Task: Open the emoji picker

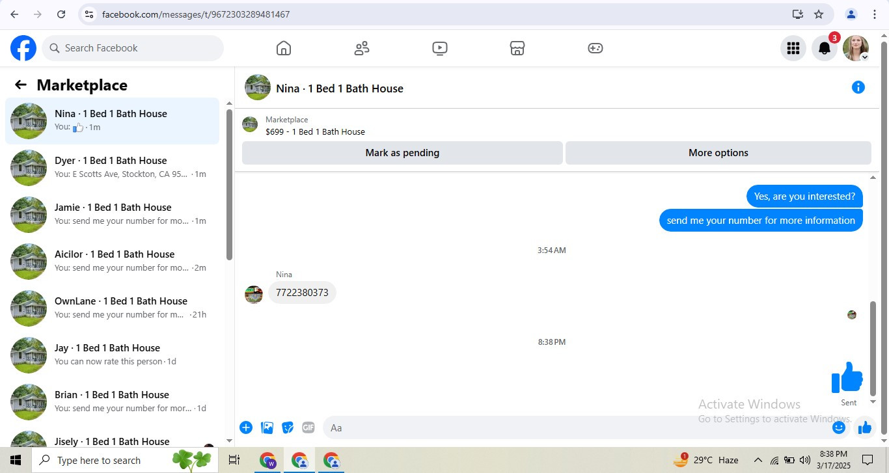Action: click(x=839, y=427)
